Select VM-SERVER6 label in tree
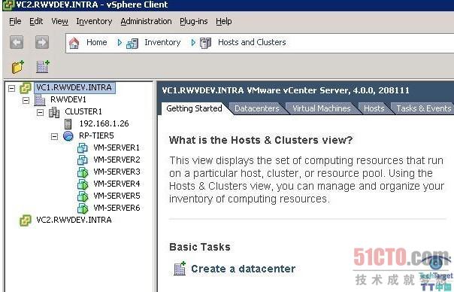 click(117, 208)
